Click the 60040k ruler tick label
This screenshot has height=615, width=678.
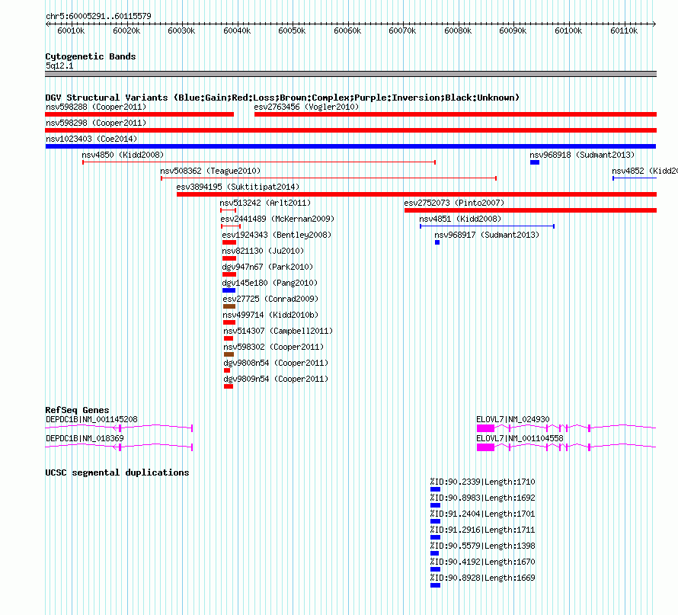coord(237,30)
